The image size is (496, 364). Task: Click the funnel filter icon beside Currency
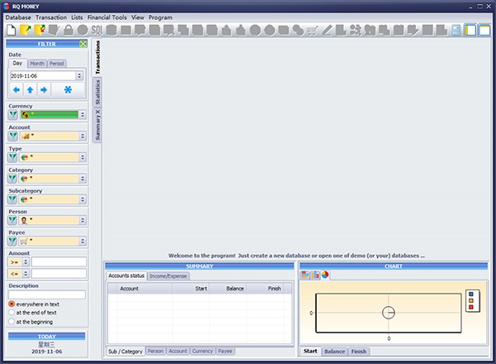click(x=13, y=115)
